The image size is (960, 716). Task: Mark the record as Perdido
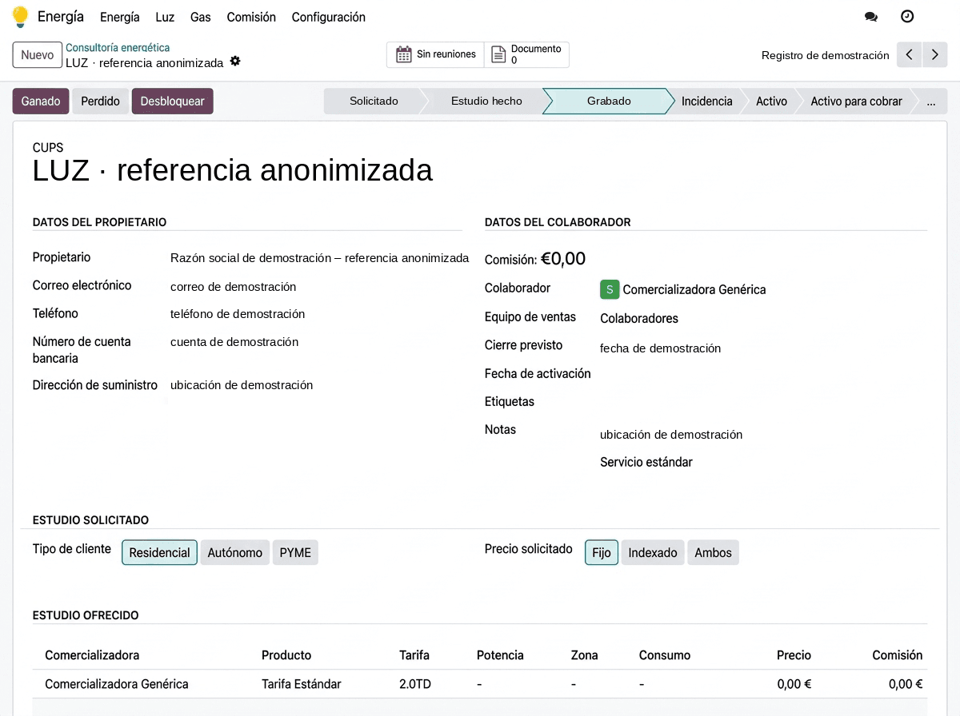[x=101, y=101]
